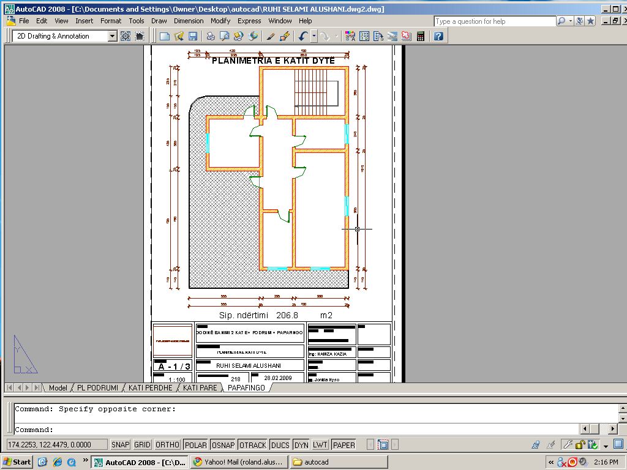This screenshot has height=470, width=627.
Task: Click the command line scrollbar right arrow
Action: [x=612, y=429]
